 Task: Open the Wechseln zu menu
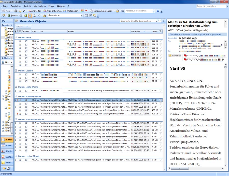pyautogui.click(x=40, y=6)
